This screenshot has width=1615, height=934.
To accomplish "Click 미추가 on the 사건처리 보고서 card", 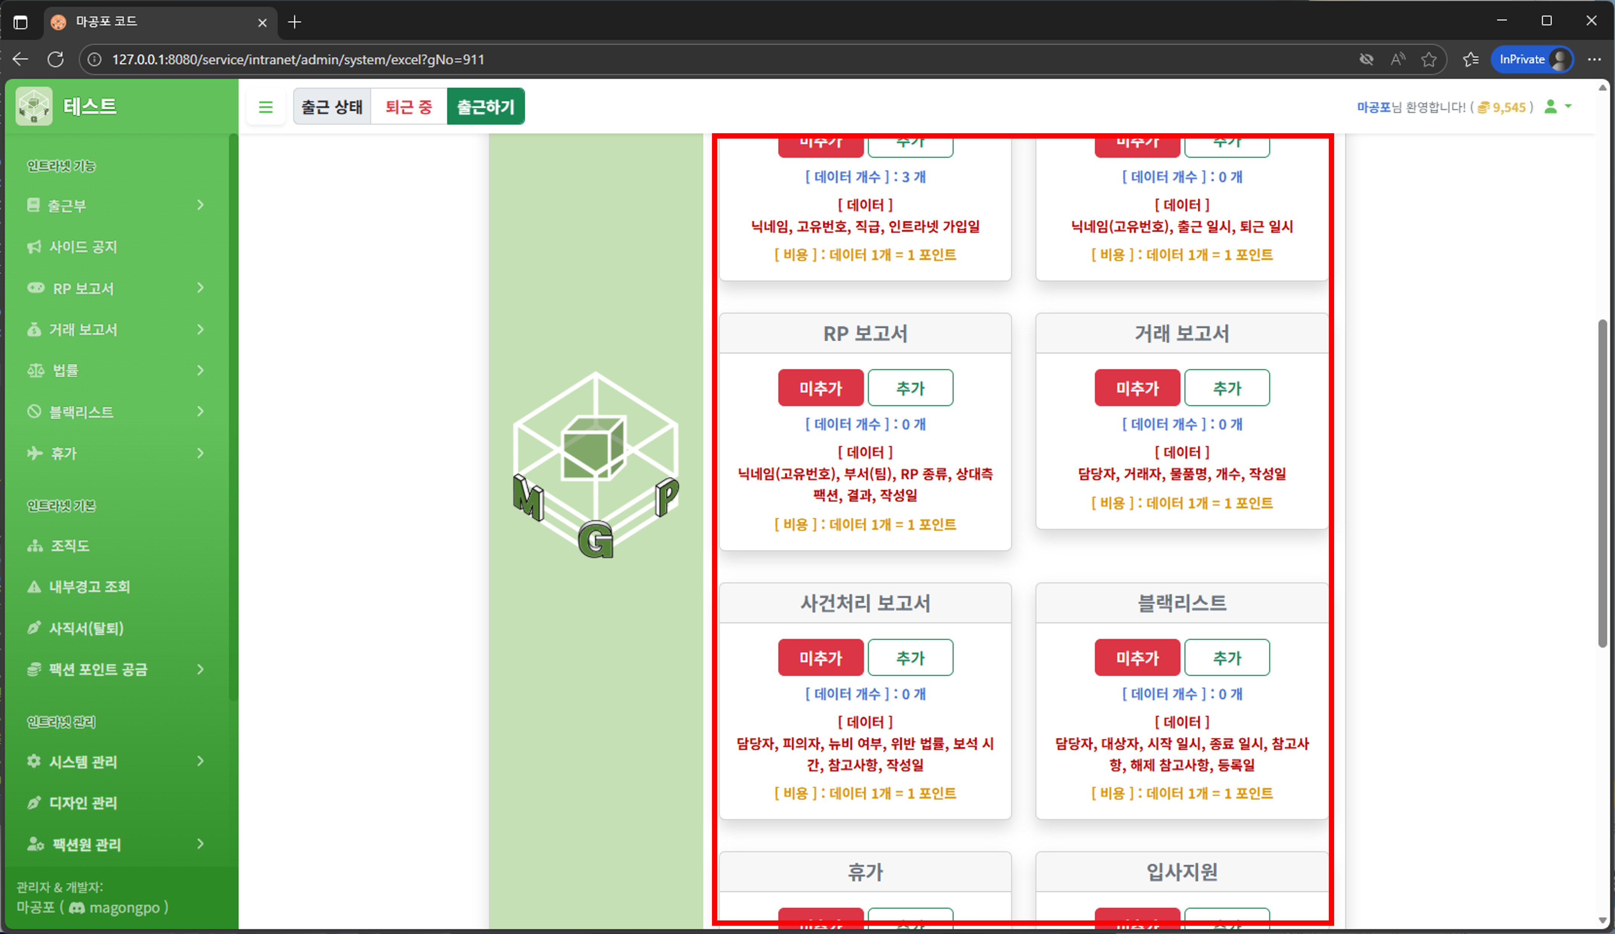I will (x=820, y=657).
